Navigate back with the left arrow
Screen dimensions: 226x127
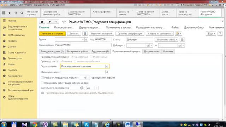click(50, 22)
